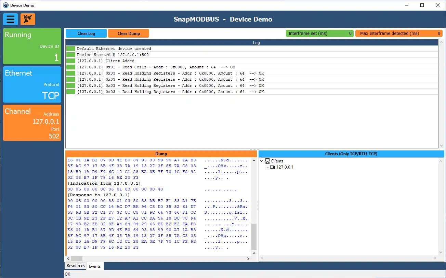Minimize the Device Demo window
Image resolution: width=446 pixels, height=278 pixels.
click(x=407, y=5)
